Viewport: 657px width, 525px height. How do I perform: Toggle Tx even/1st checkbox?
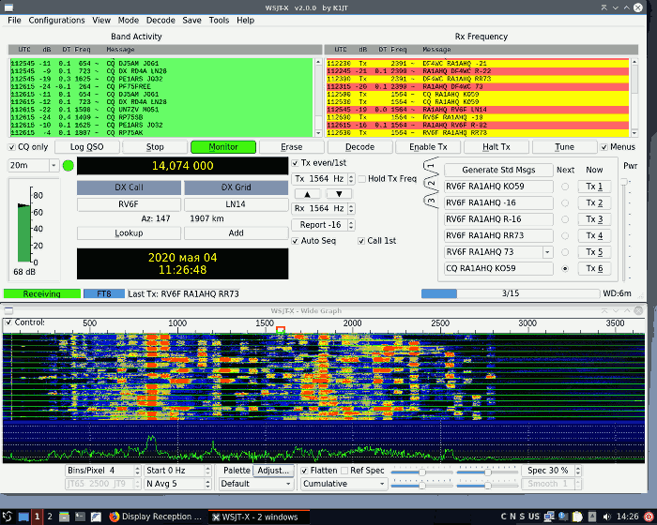(295, 163)
